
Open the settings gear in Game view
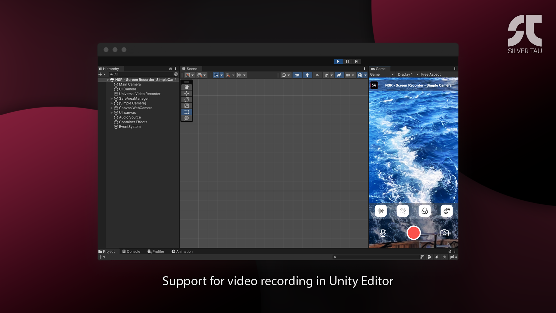(447, 211)
